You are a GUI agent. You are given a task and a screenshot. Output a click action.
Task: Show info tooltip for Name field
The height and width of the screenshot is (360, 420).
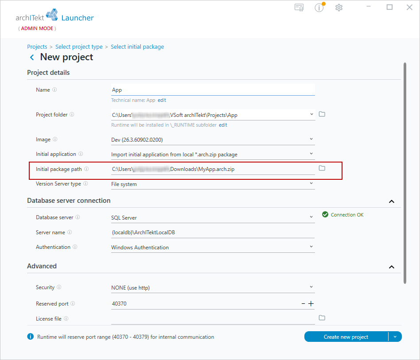coord(54,89)
